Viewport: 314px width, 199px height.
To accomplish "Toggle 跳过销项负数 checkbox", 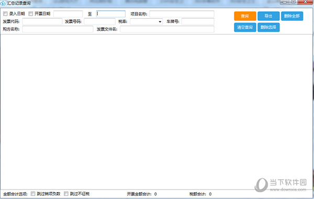I will 33,194.
